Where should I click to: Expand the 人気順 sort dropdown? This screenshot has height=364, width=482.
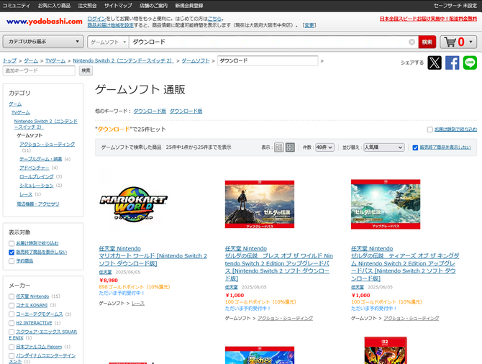pos(383,147)
